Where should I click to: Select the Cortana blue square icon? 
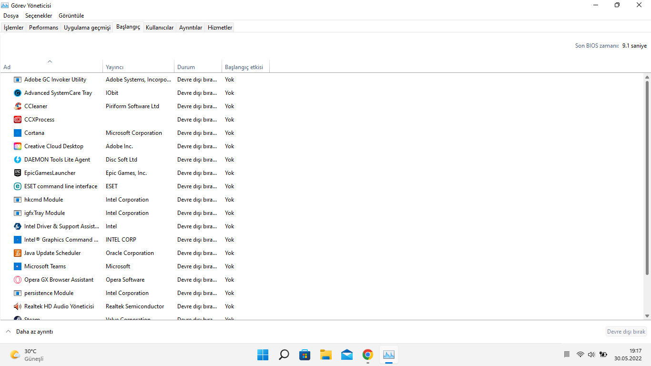[x=18, y=133]
